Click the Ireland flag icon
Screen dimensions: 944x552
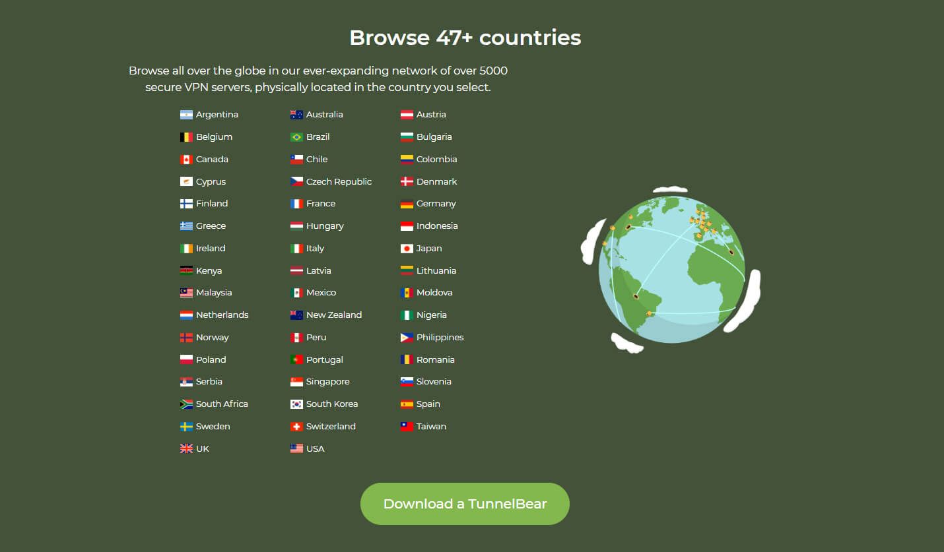186,249
